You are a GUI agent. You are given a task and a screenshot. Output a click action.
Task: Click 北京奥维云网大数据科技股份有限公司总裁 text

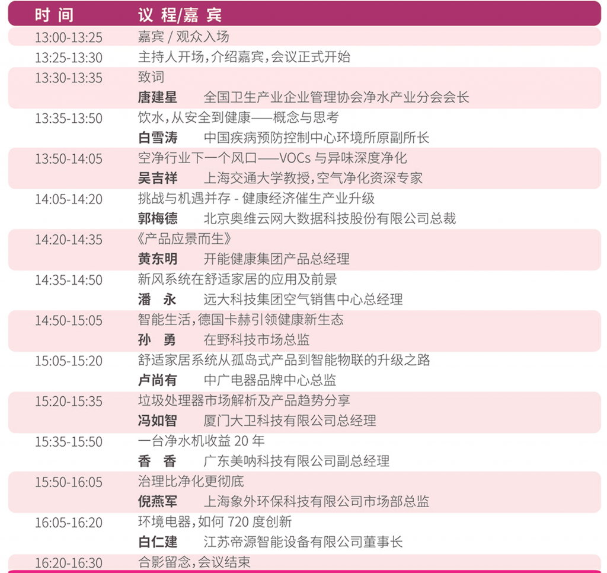[330, 218]
